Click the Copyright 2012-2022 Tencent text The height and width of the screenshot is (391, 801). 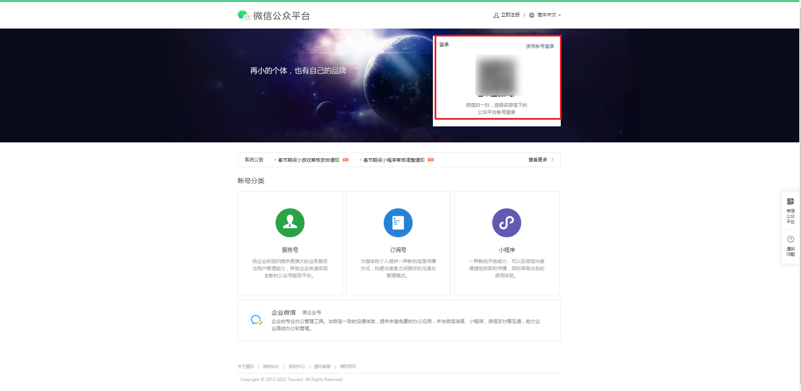(x=292, y=379)
